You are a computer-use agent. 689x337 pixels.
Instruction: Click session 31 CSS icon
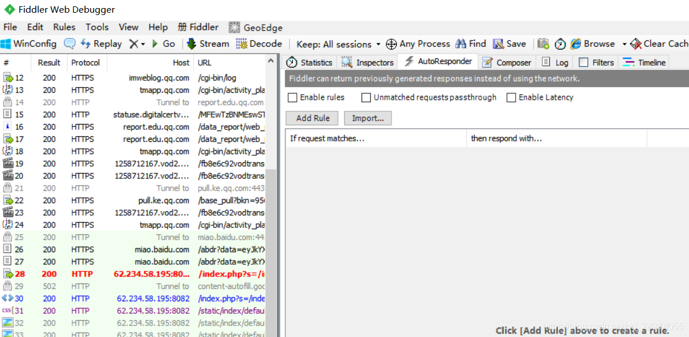coord(8,310)
